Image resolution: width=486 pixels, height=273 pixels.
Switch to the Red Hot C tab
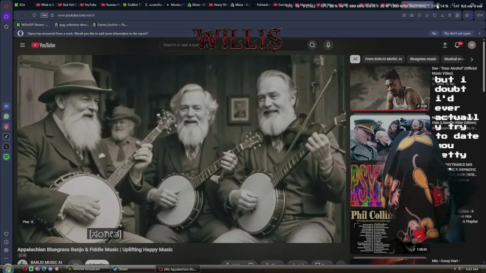[67, 5]
